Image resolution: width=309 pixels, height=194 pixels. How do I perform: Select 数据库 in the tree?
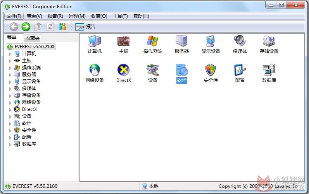(x=29, y=144)
